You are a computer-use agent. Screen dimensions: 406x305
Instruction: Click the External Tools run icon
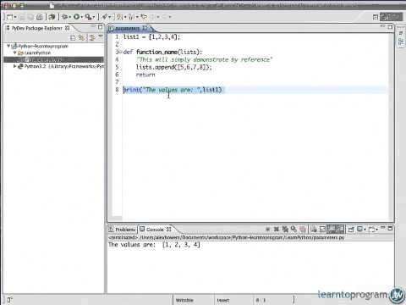(88, 17)
